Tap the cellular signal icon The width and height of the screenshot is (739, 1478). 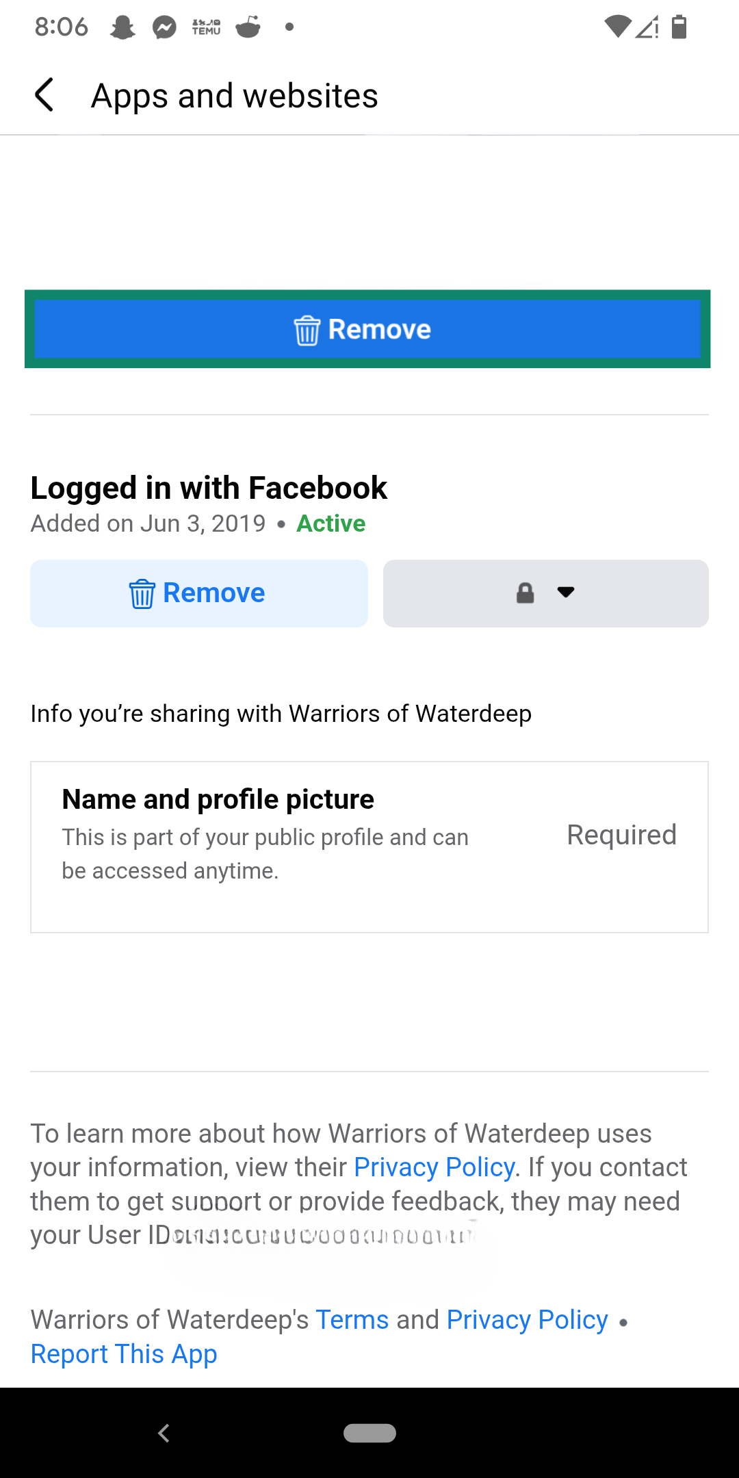[x=647, y=26]
